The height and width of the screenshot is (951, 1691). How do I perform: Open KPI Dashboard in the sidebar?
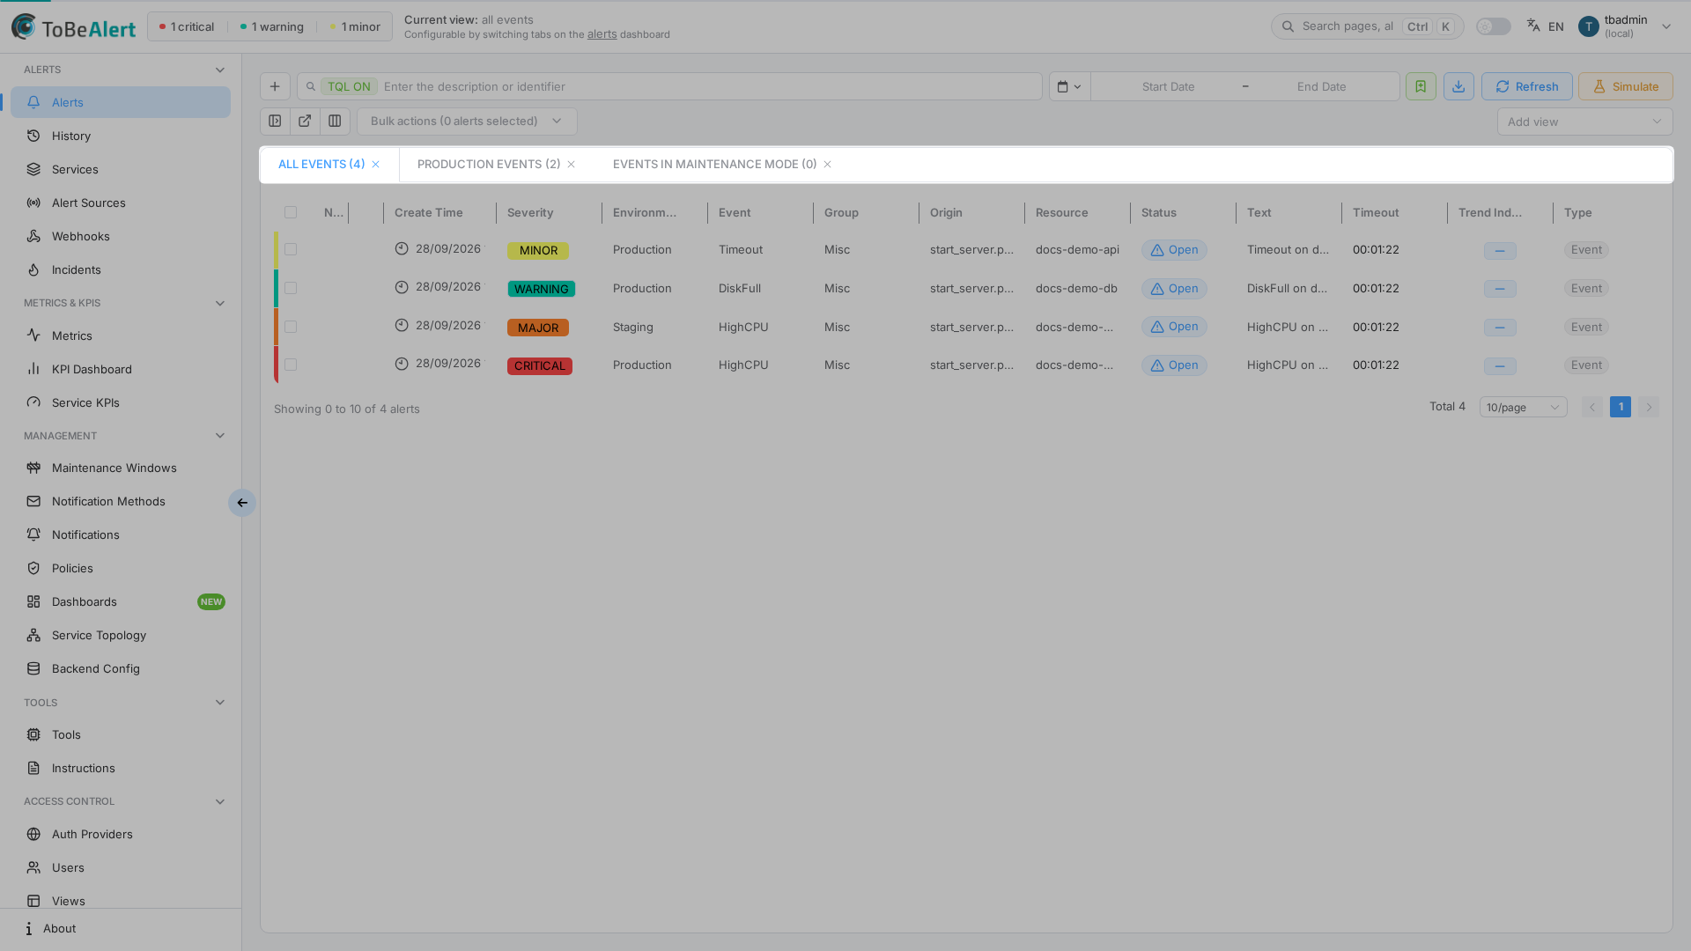point(121,369)
